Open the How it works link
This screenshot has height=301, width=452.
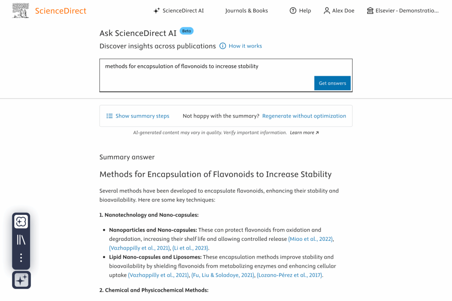click(245, 46)
